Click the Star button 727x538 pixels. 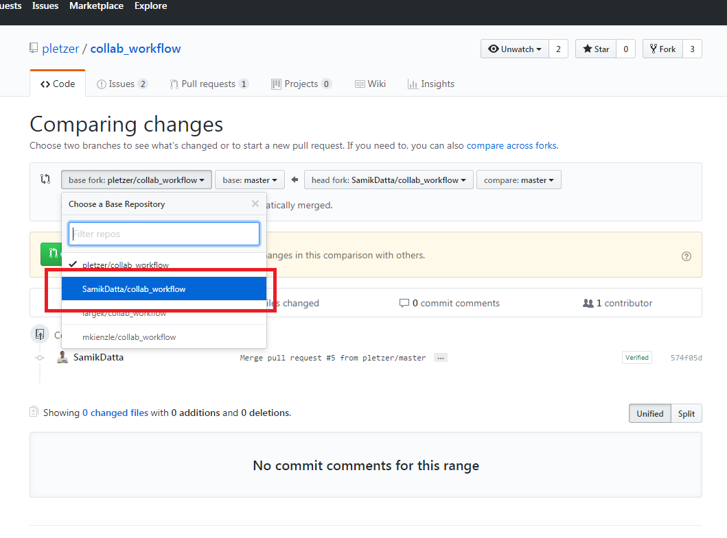pos(596,49)
